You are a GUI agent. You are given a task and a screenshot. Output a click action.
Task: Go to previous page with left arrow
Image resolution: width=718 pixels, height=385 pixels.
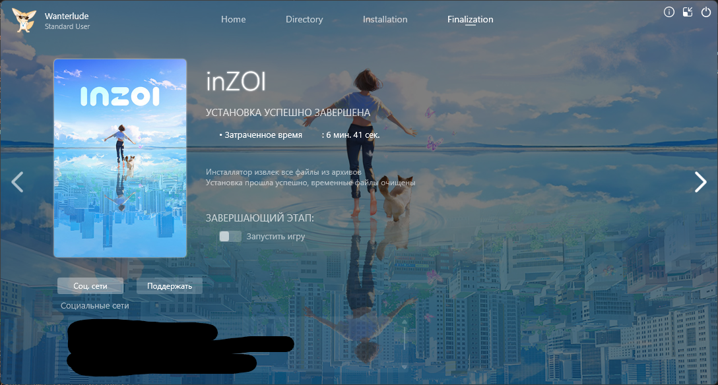tap(17, 182)
